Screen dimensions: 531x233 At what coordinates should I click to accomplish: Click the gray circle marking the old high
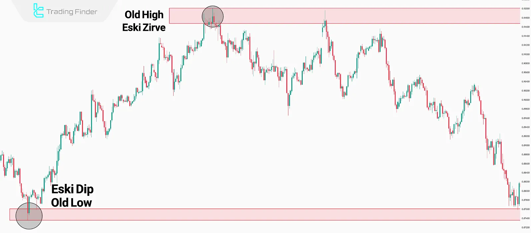213,16
